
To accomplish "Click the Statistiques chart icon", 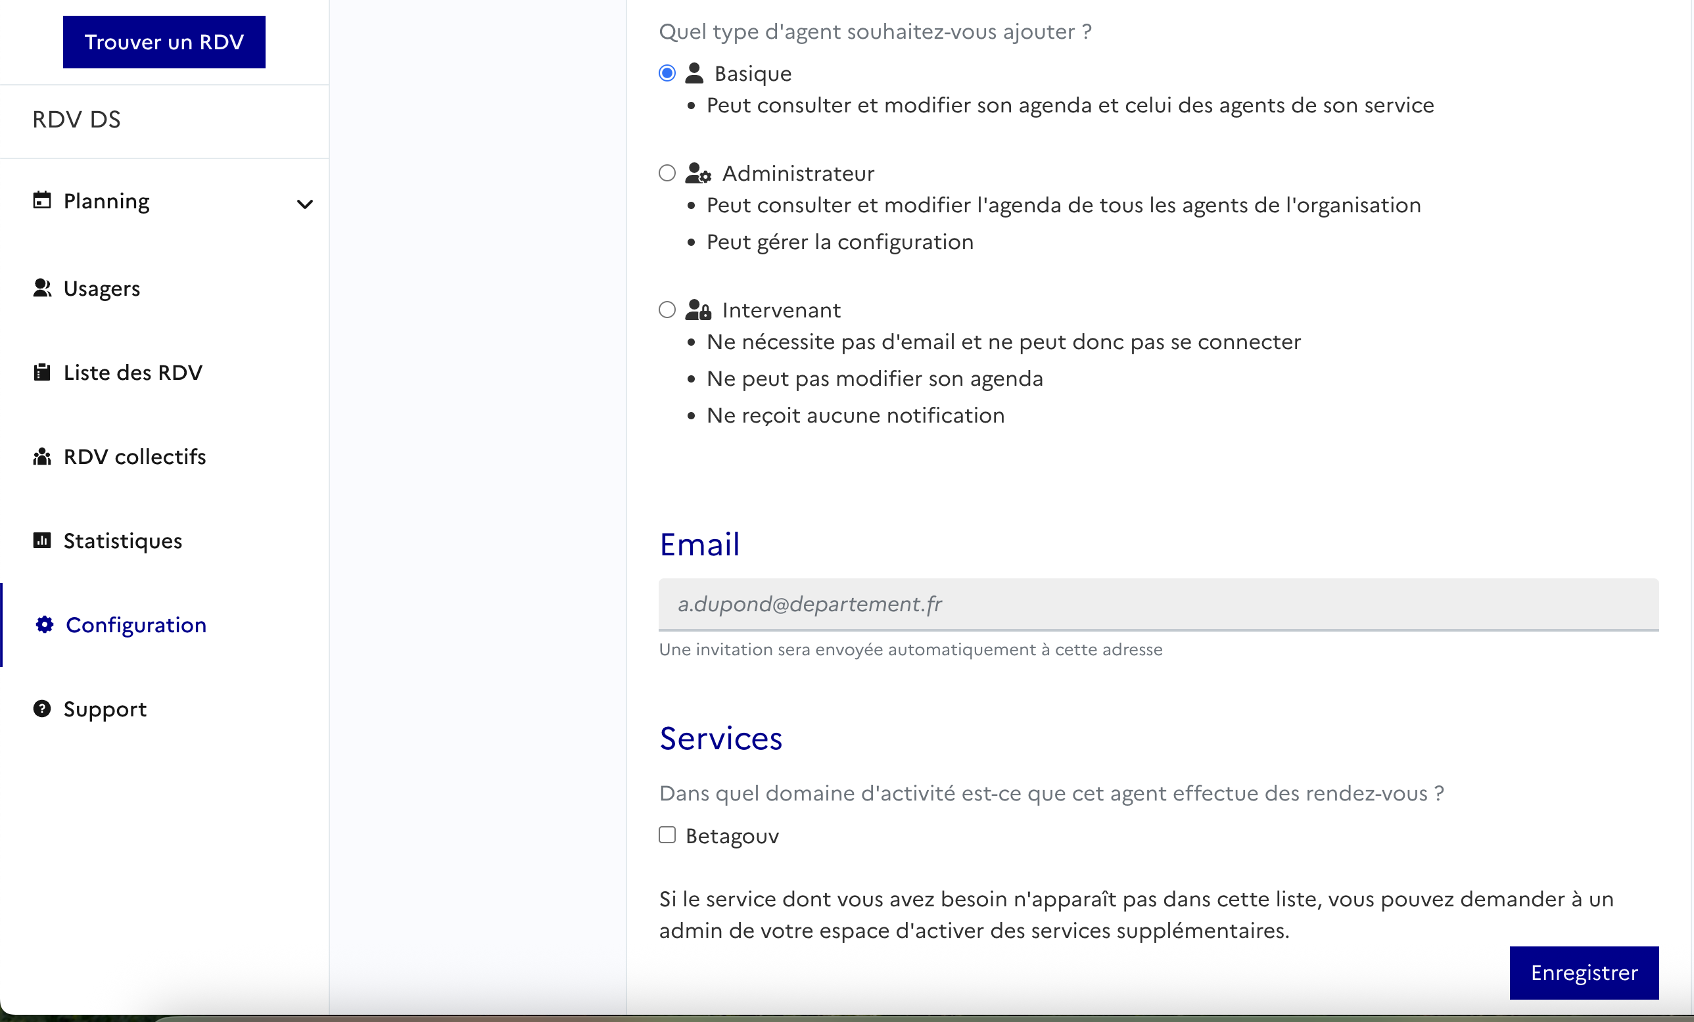I will tap(42, 540).
